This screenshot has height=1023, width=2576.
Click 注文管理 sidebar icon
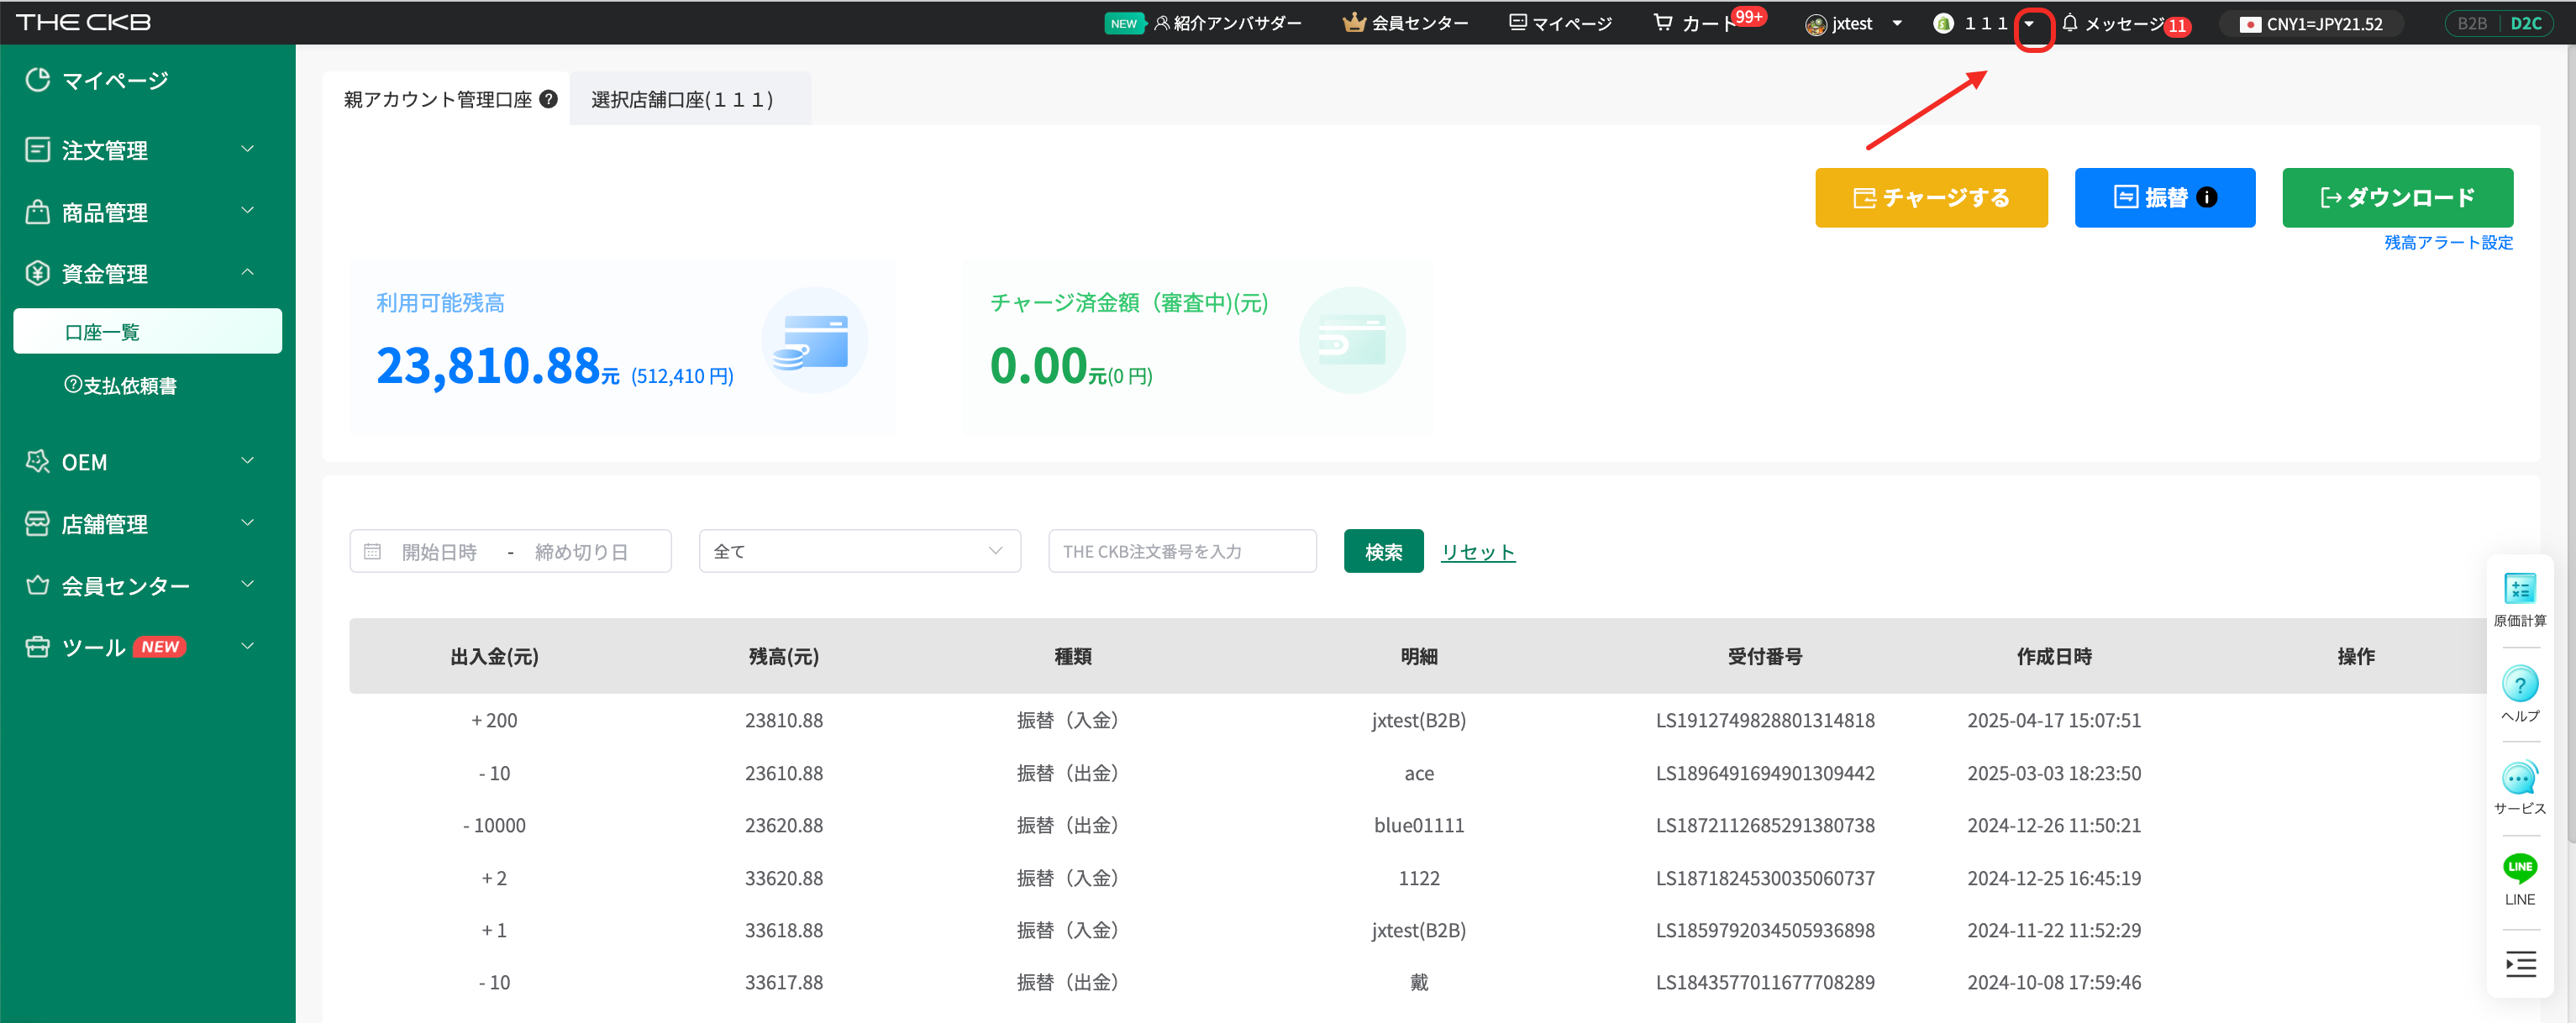click(x=37, y=150)
